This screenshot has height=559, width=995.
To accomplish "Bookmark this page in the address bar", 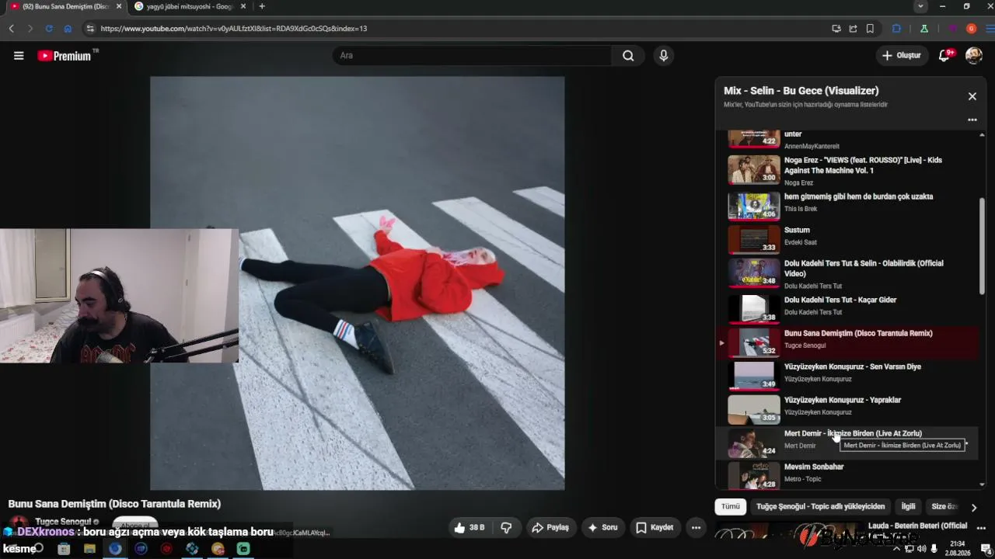I will click(870, 29).
